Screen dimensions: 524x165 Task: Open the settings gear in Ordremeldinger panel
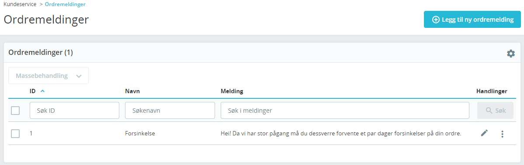(510, 54)
